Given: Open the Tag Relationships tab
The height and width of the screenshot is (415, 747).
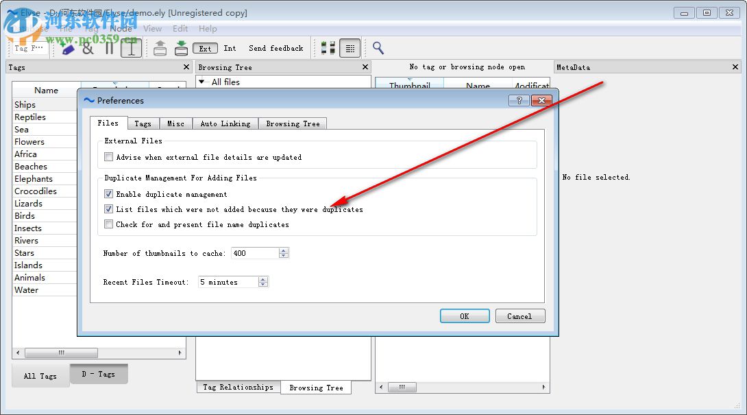Looking at the screenshot, I should click(238, 387).
